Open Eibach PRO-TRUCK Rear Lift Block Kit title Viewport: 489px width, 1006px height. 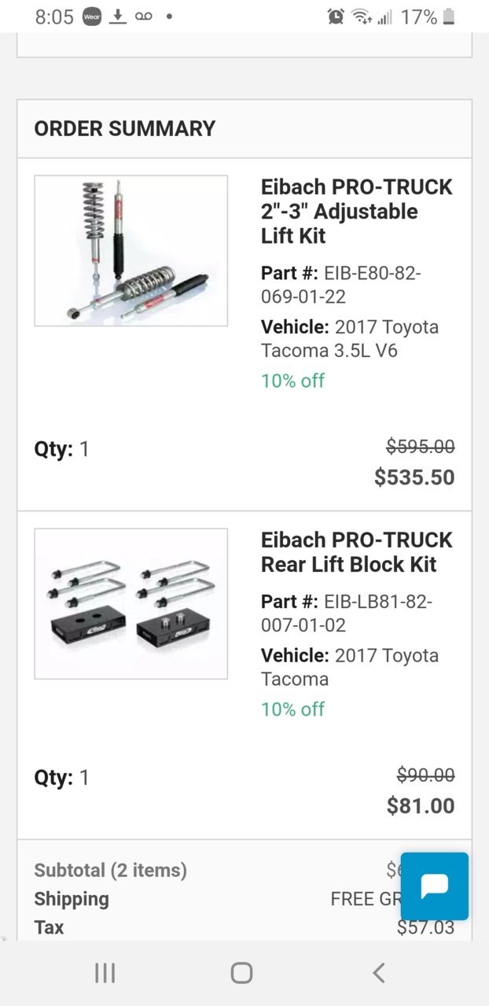pyautogui.click(x=357, y=552)
